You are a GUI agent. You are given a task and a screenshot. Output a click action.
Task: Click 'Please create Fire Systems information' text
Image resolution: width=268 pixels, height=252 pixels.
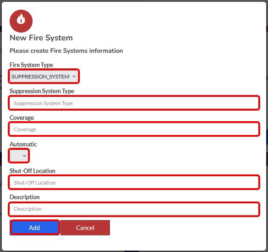click(x=67, y=50)
